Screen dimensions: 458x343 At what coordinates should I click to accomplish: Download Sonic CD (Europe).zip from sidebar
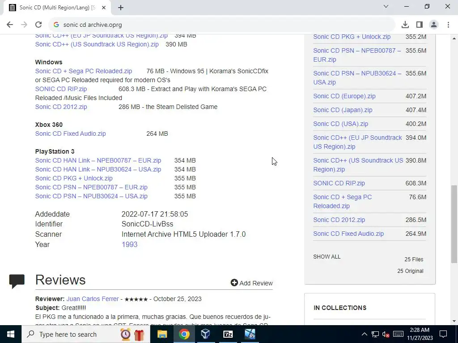pos(344,96)
